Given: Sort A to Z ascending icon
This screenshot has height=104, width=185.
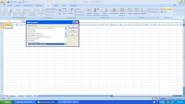Looking at the screenshot, I should pyautogui.click(x=60, y=10).
